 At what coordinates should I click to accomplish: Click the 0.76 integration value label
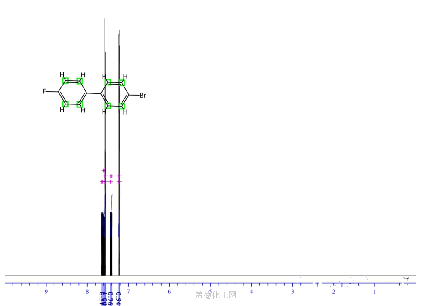click(111, 298)
